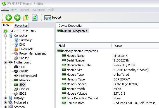Click the SPD memory stick icon

16,85
